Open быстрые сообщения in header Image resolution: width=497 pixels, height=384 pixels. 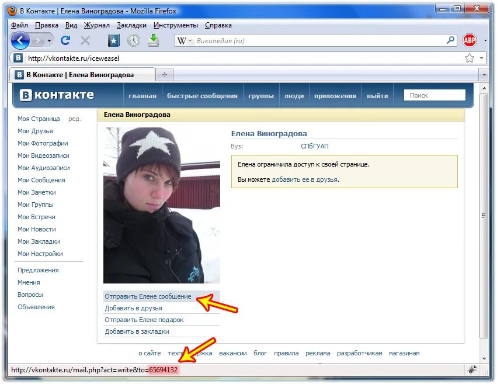coord(202,96)
